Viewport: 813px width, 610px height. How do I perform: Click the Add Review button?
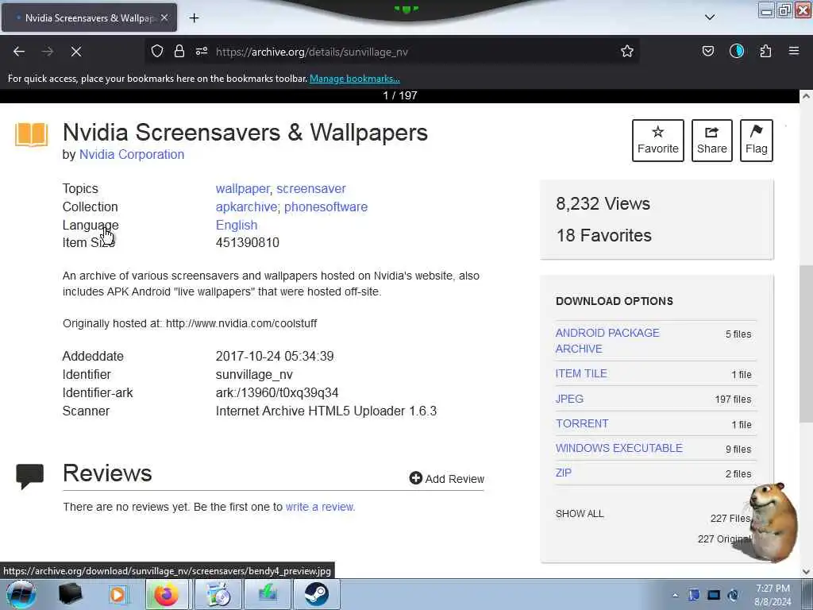point(446,478)
